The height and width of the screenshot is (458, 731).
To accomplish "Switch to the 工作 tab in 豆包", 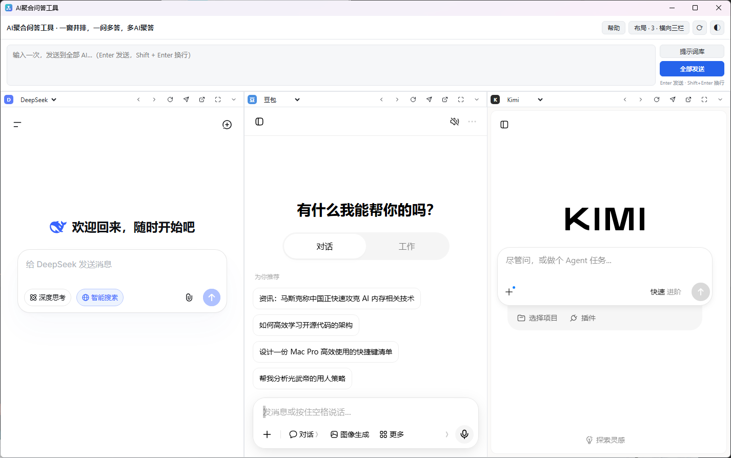I will click(x=407, y=247).
